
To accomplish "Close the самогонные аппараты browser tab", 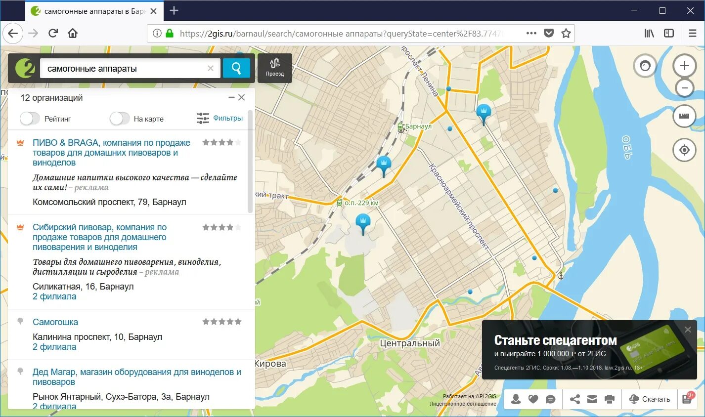I will [x=154, y=11].
